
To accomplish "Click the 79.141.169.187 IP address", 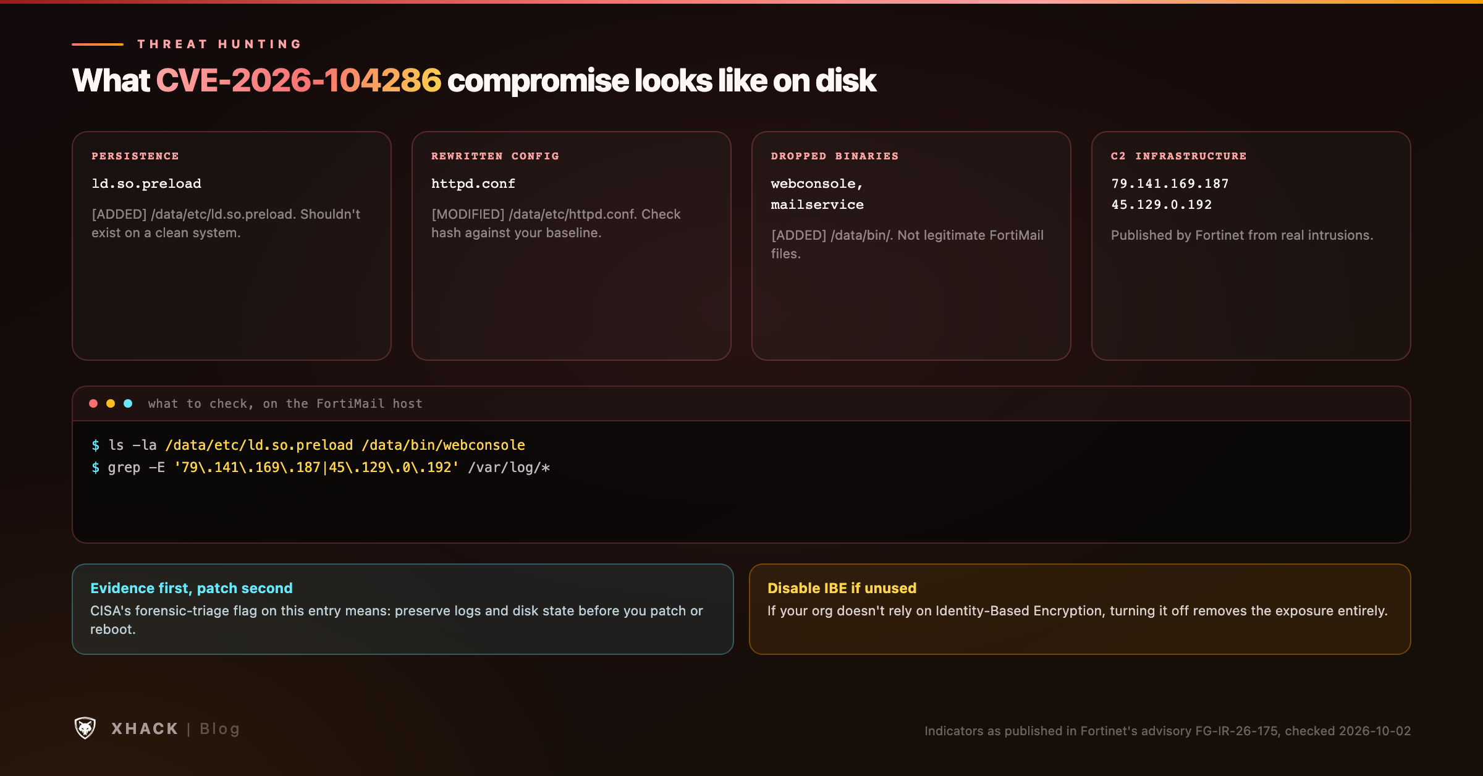I will 1170,183.
